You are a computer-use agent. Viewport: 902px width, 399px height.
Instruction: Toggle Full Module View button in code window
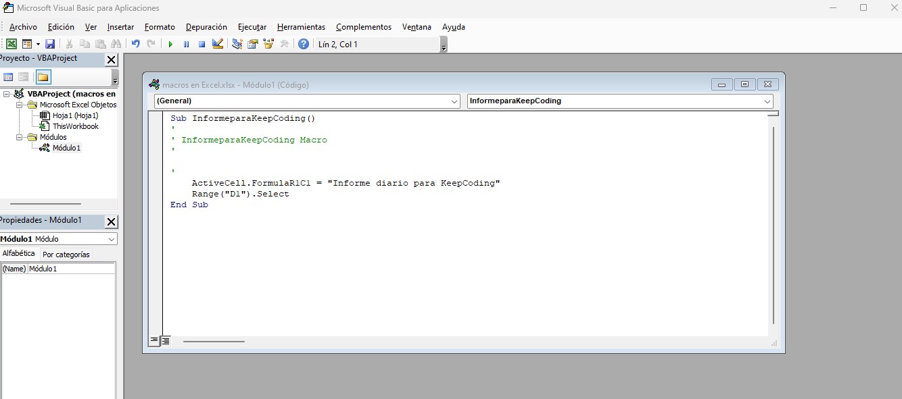click(x=165, y=341)
